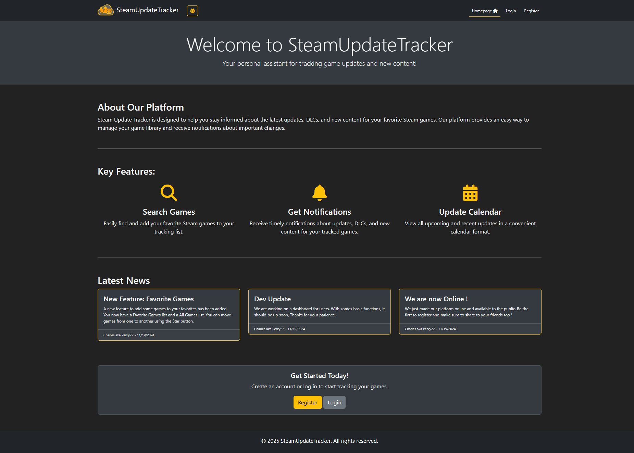The height and width of the screenshot is (453, 634).
Task: Click the magnifying glass Search Games icon
Action: click(x=169, y=192)
